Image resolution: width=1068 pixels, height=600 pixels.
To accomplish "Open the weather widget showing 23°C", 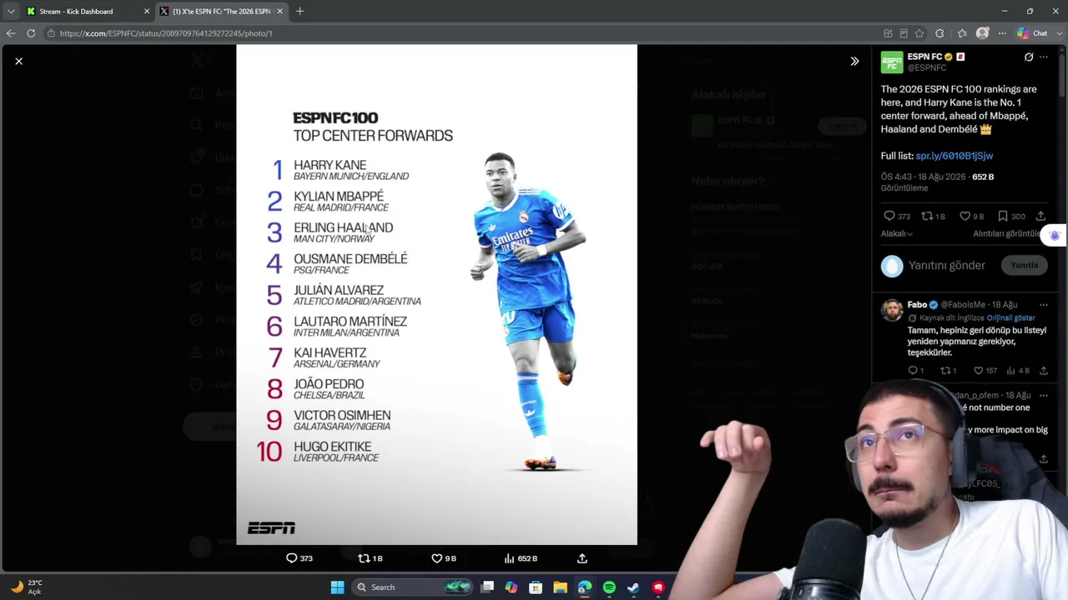I will coord(27,587).
